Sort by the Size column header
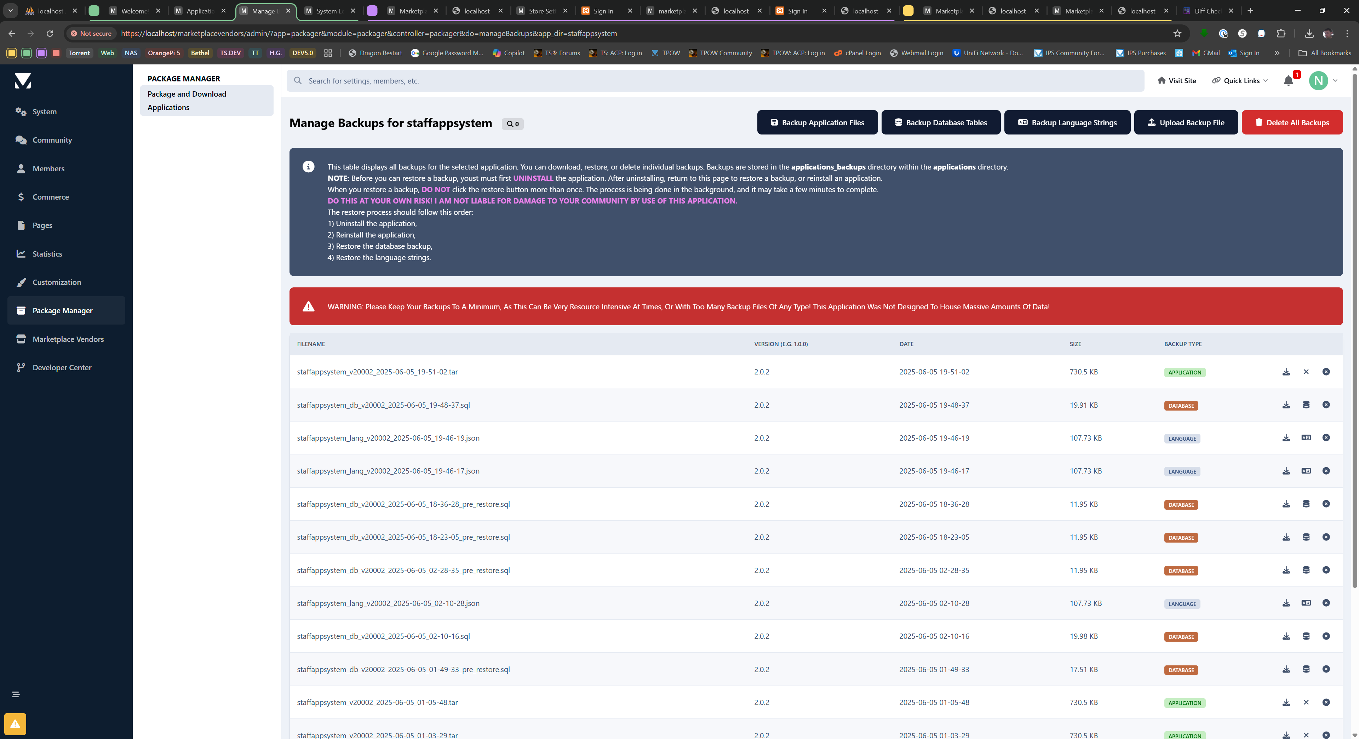The height and width of the screenshot is (739, 1359). click(1075, 344)
